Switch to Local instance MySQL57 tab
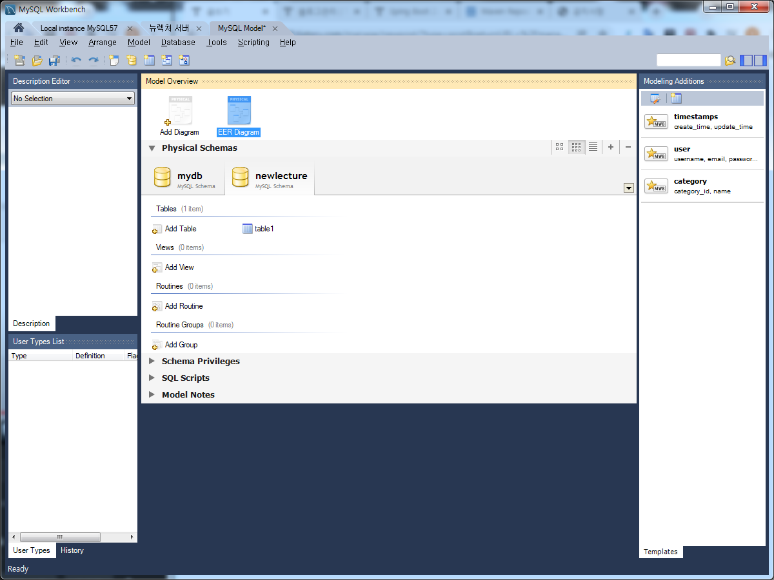This screenshot has height=580, width=774. coord(79,28)
